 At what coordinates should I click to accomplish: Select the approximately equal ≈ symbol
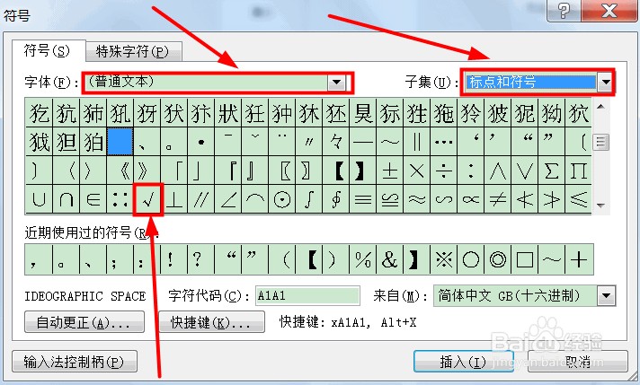point(417,199)
